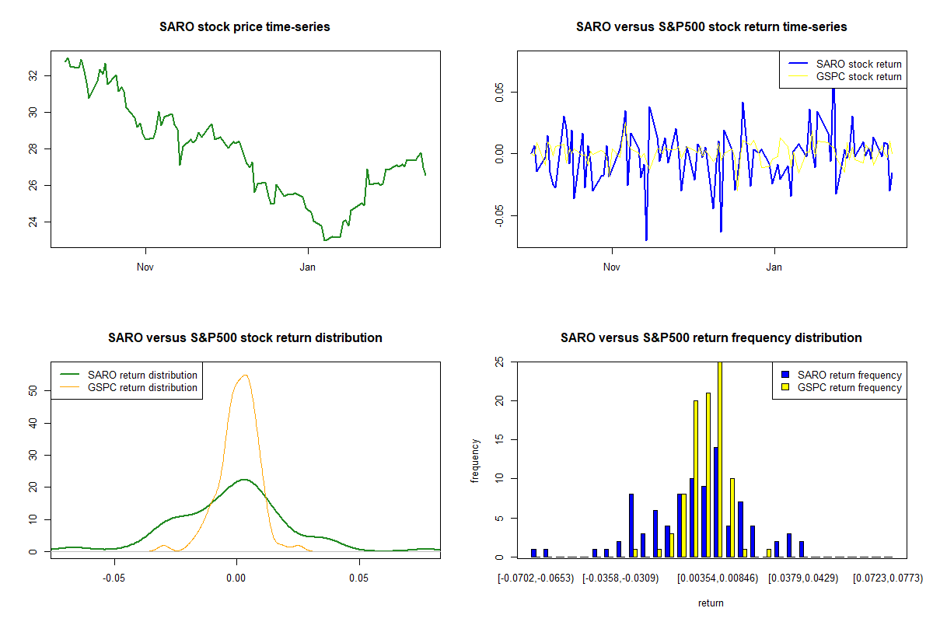The image size is (933, 622).
Task: Click the peak of the orange GSPC density curve
Action: [245, 376]
